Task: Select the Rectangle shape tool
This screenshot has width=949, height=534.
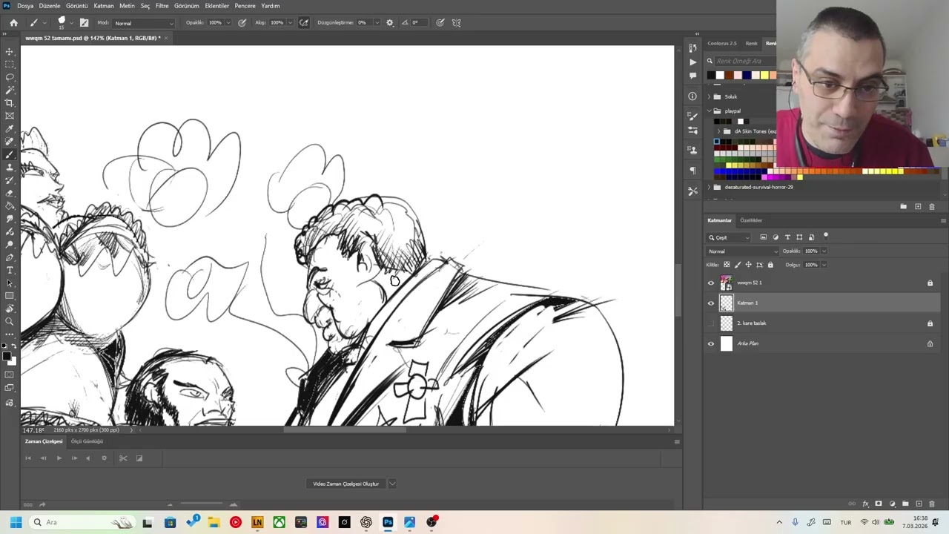Action: (10, 296)
